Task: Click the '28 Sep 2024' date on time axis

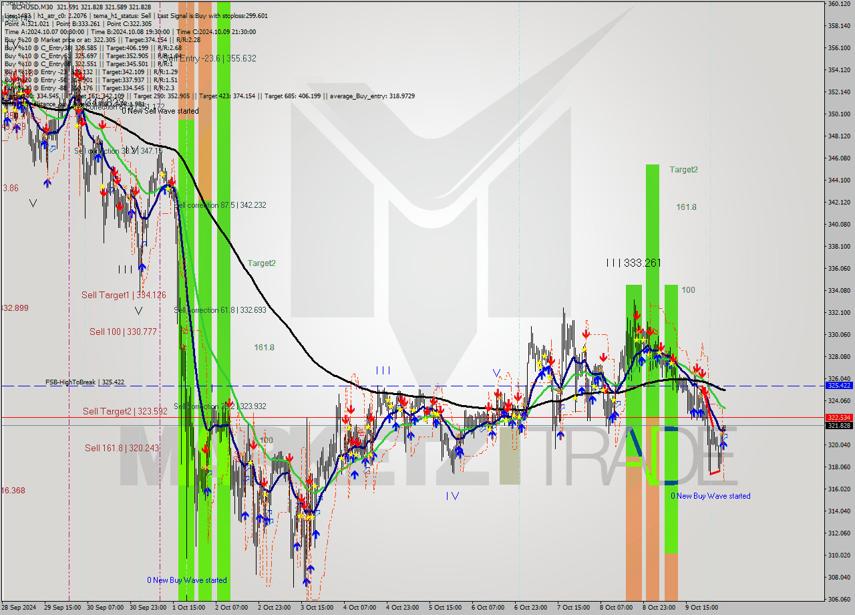Action: (x=19, y=608)
